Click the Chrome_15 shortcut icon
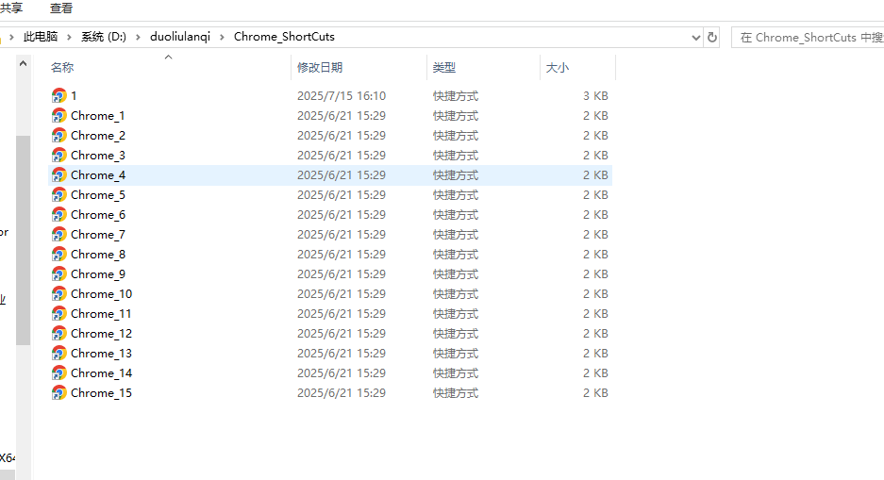The image size is (884, 480). point(59,392)
